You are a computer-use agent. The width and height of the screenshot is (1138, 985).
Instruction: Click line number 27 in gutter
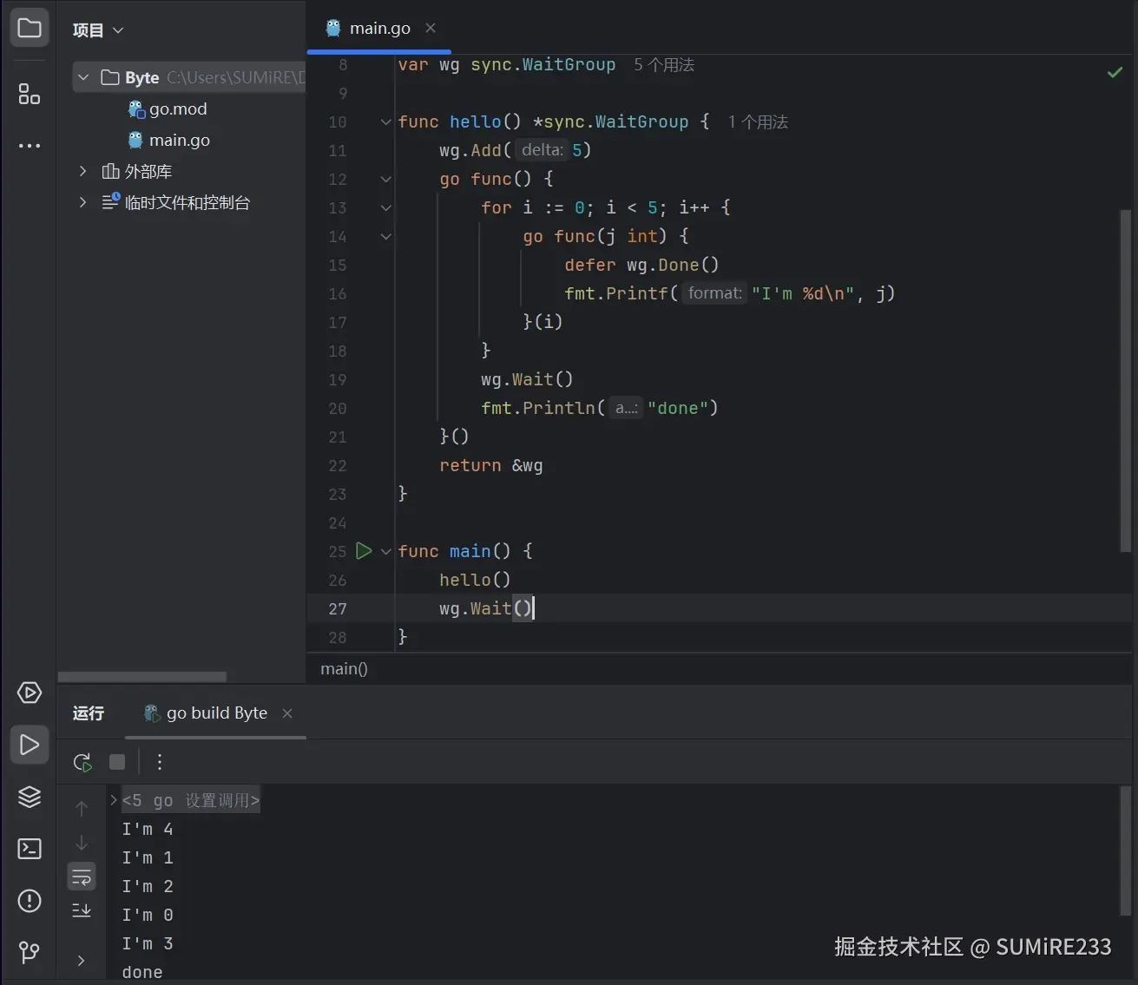338,609
